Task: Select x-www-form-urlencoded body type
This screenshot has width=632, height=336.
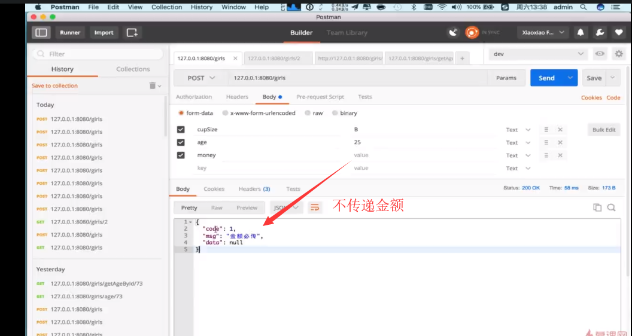Action: pos(225,113)
